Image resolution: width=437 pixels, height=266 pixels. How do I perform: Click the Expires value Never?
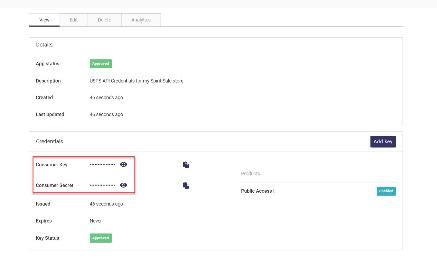pyautogui.click(x=96, y=221)
